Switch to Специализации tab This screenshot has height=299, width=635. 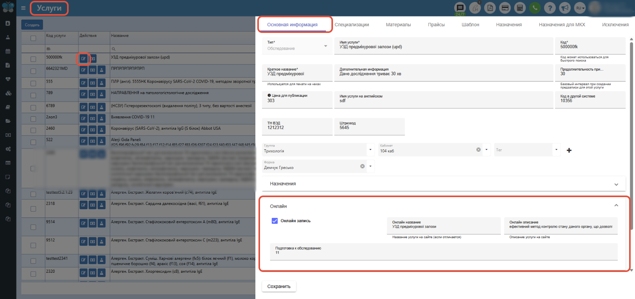(352, 25)
